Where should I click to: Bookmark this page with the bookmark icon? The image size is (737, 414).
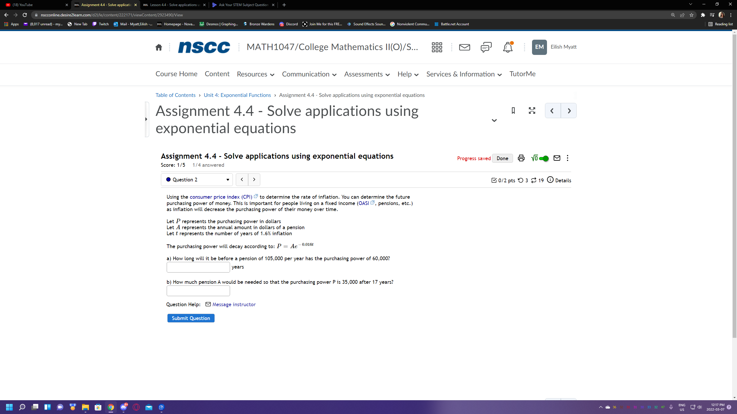[513, 110]
